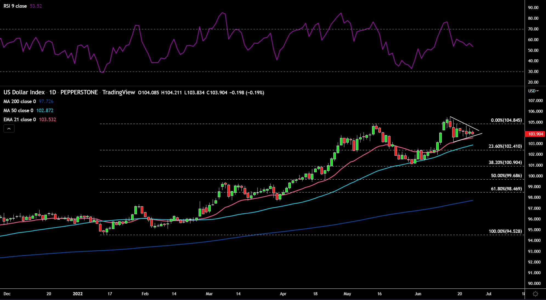The width and height of the screenshot is (546, 300).
Task: Click the Dec label on the time axis
Action: click(x=7, y=294)
